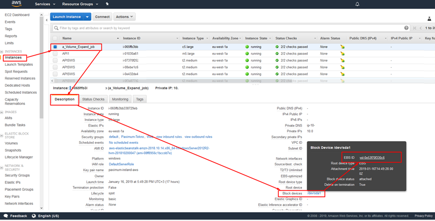Open the DefaultServerRole IAM role link

pyautogui.click(x=121, y=164)
